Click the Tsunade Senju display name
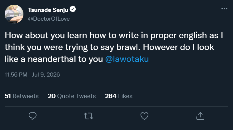 [48, 10]
